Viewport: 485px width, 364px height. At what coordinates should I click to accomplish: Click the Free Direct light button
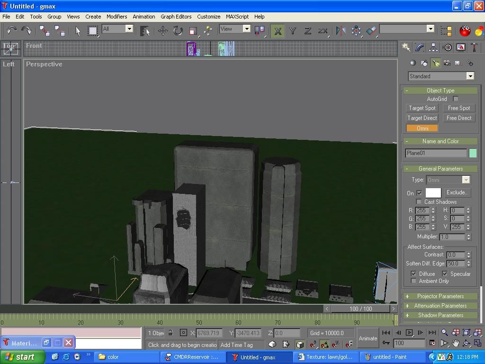pos(458,118)
